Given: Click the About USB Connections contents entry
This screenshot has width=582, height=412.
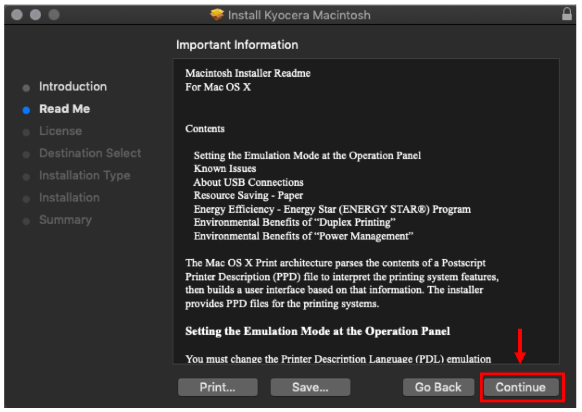Looking at the screenshot, I should [248, 182].
